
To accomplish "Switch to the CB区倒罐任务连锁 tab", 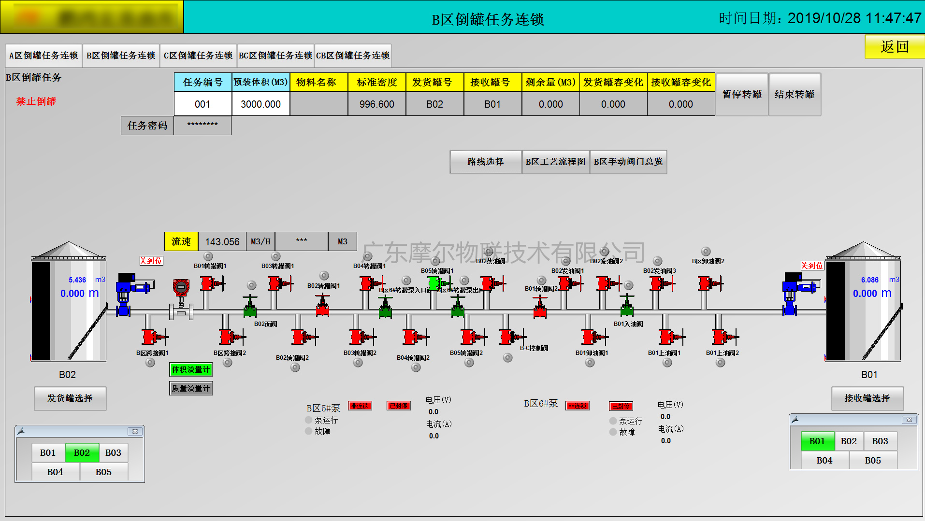I will point(353,56).
